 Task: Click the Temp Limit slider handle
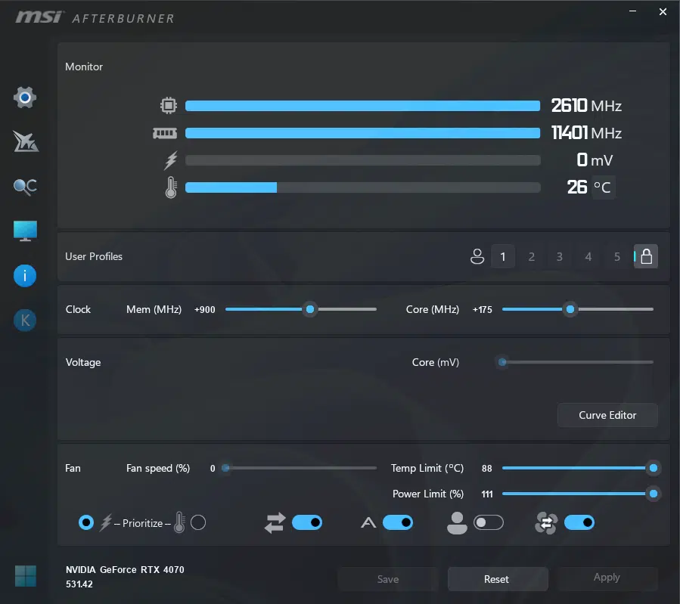[x=653, y=468]
